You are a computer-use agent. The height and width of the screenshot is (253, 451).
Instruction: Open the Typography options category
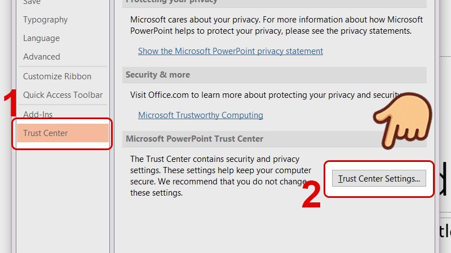(45, 20)
